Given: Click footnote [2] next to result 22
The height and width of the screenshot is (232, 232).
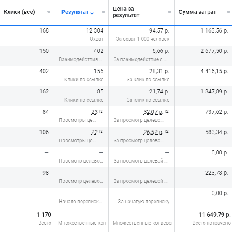Looking at the screenshot, I should pyautogui.click(x=101, y=131).
